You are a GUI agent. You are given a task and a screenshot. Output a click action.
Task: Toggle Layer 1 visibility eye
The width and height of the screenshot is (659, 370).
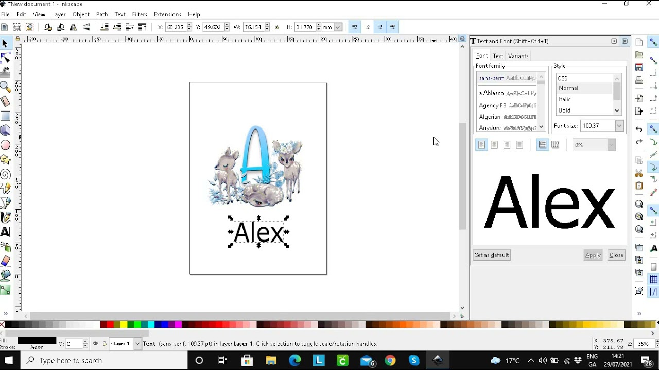click(95, 344)
